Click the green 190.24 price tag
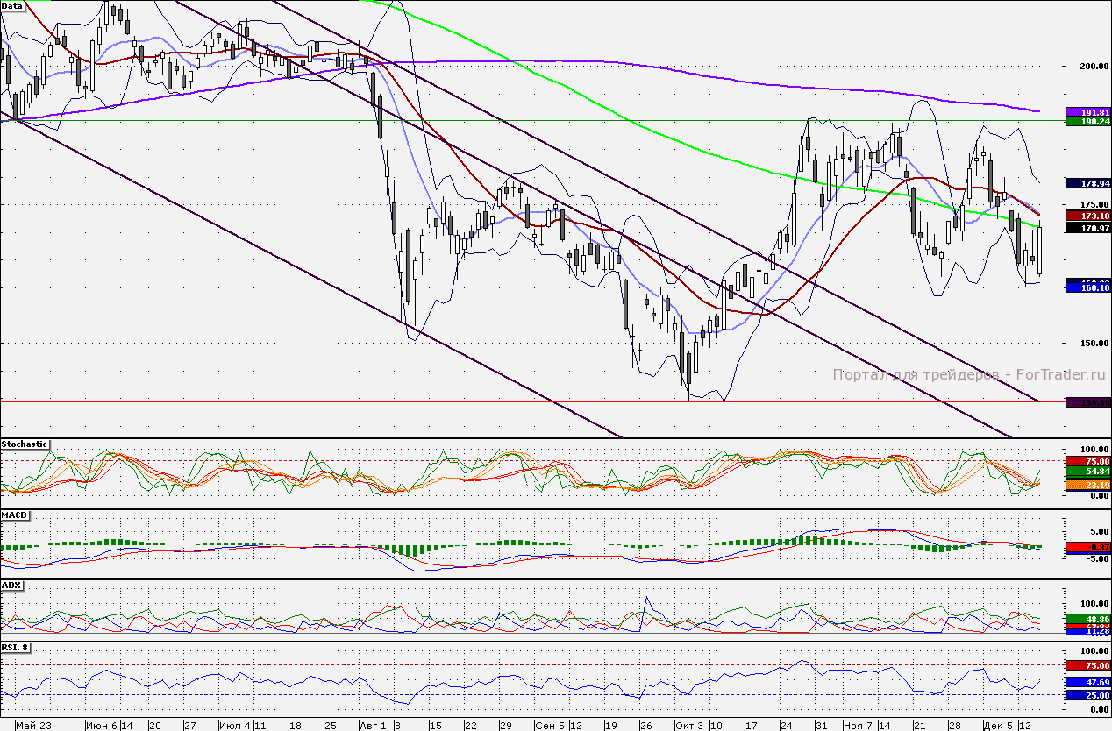Image resolution: width=1112 pixels, height=731 pixels. coord(1088,122)
